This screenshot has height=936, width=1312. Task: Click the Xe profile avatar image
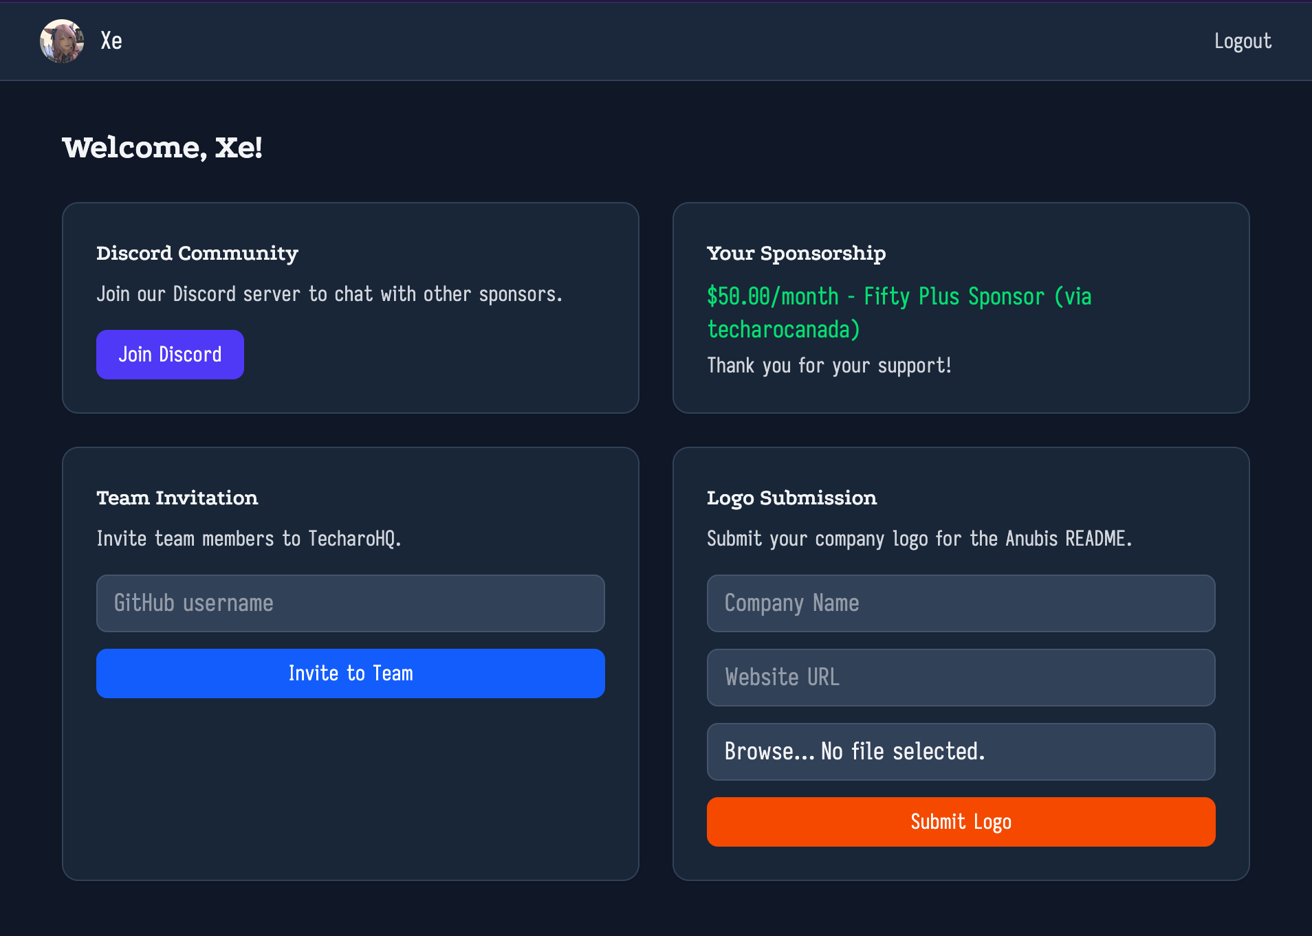point(62,41)
